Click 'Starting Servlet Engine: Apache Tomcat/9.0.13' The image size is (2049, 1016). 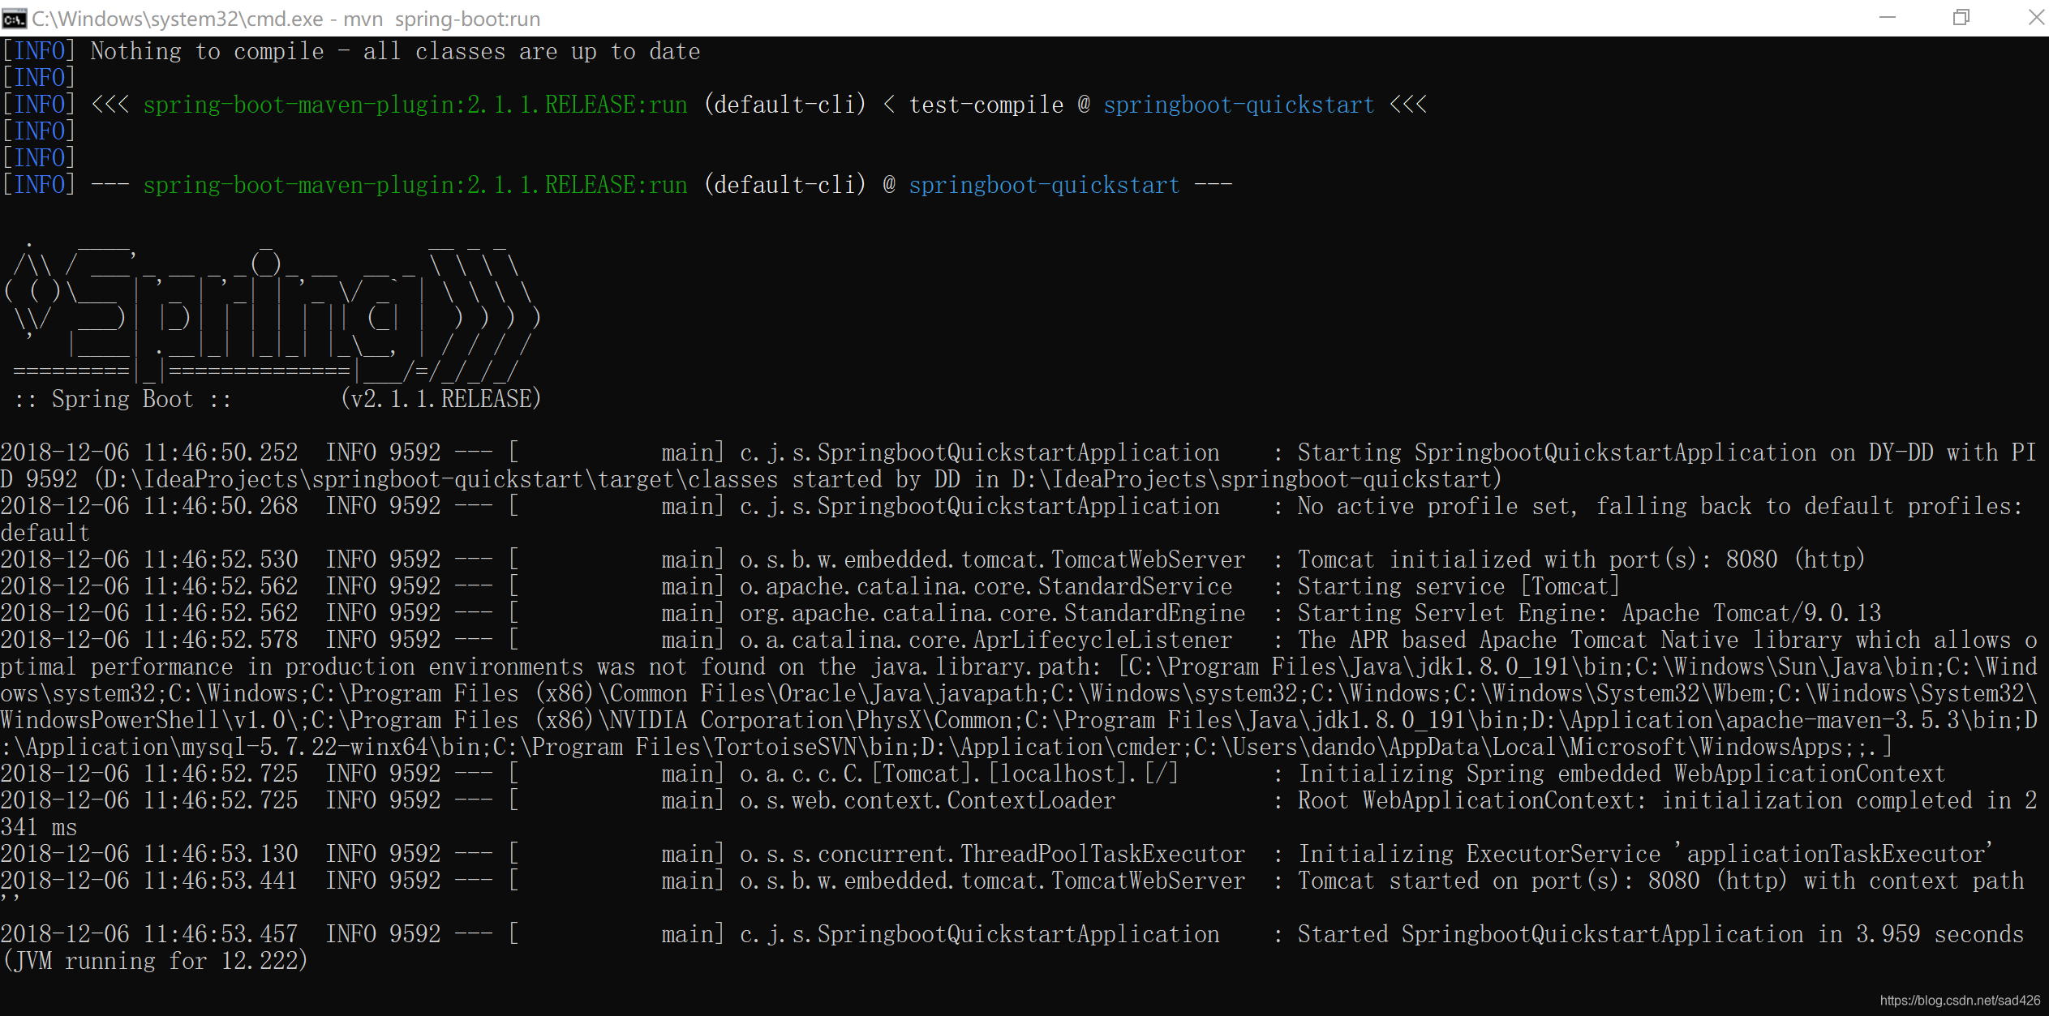[x=1589, y=613]
